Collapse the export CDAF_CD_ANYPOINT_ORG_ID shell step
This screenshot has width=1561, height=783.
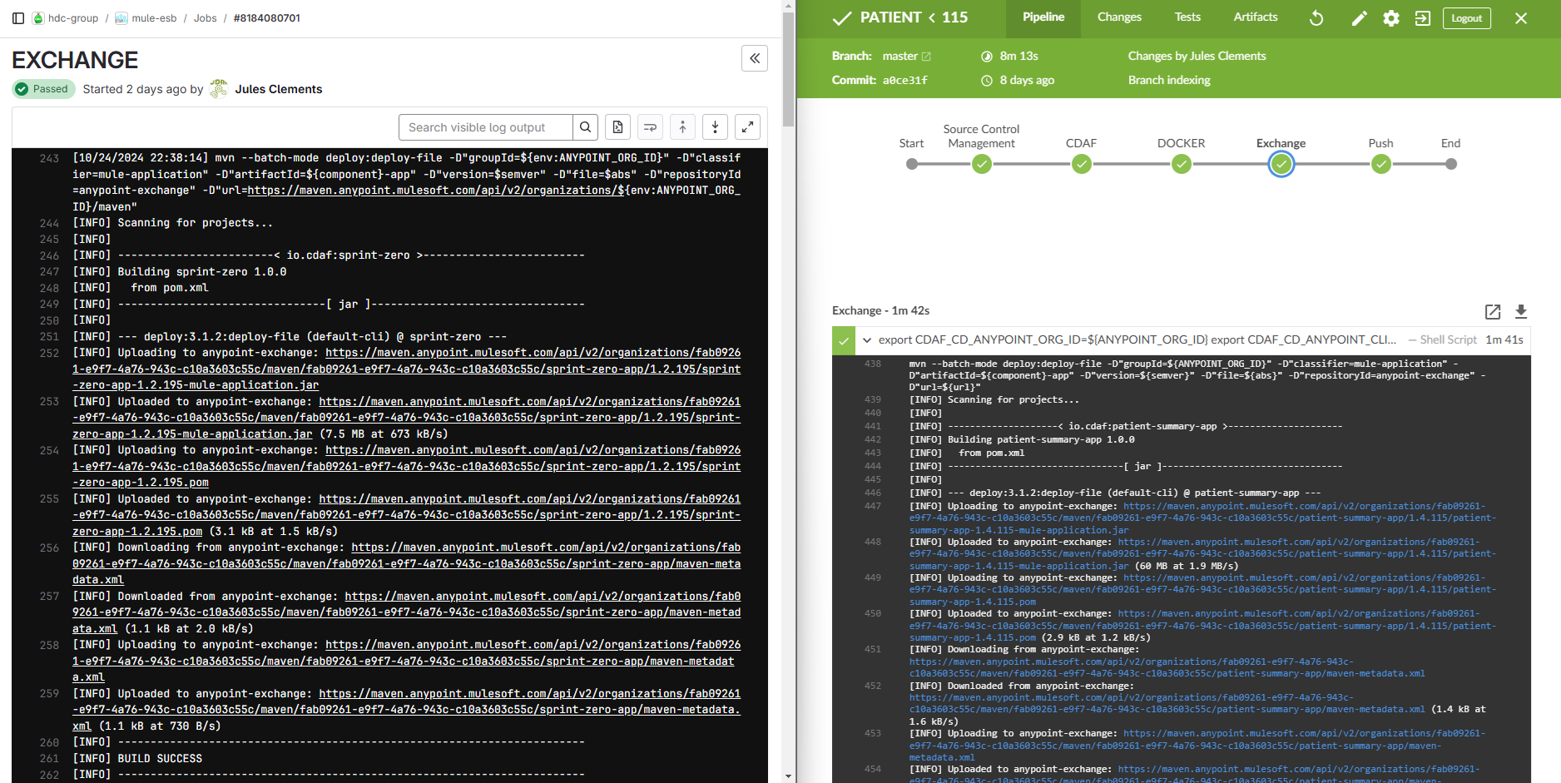tap(867, 339)
